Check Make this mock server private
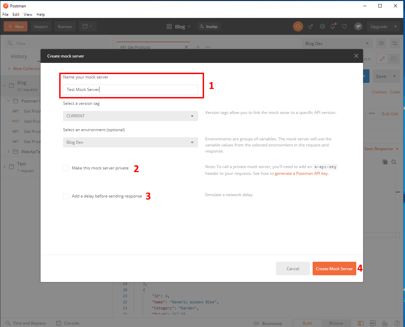Screen dimensions: 405x327 coord(66,168)
